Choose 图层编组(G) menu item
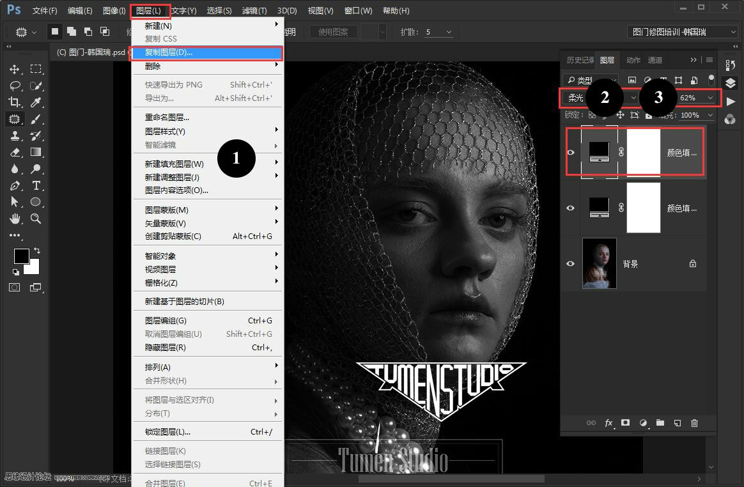The image size is (744, 487). (x=207, y=320)
